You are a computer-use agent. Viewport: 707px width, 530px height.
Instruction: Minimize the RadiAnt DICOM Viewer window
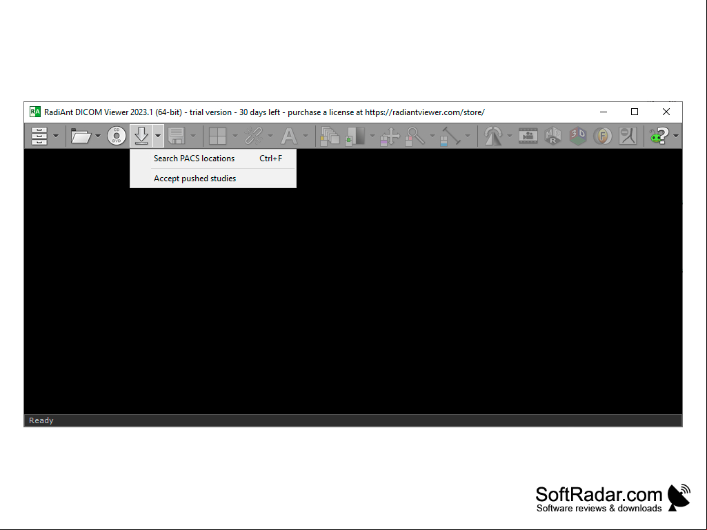click(604, 112)
